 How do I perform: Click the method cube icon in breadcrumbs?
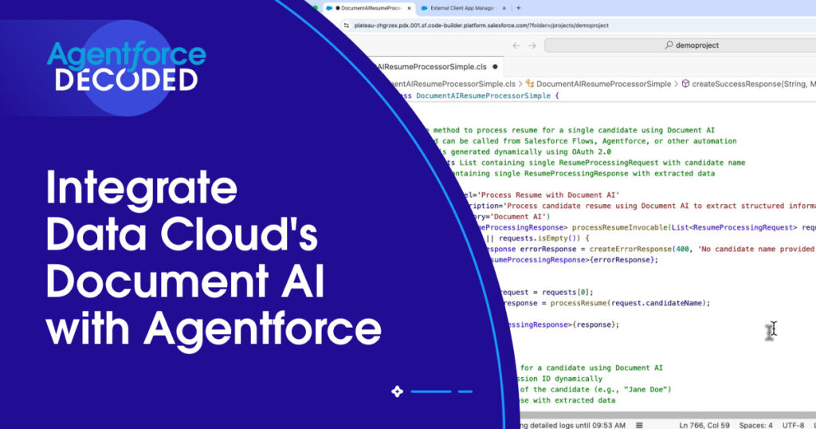[685, 83]
